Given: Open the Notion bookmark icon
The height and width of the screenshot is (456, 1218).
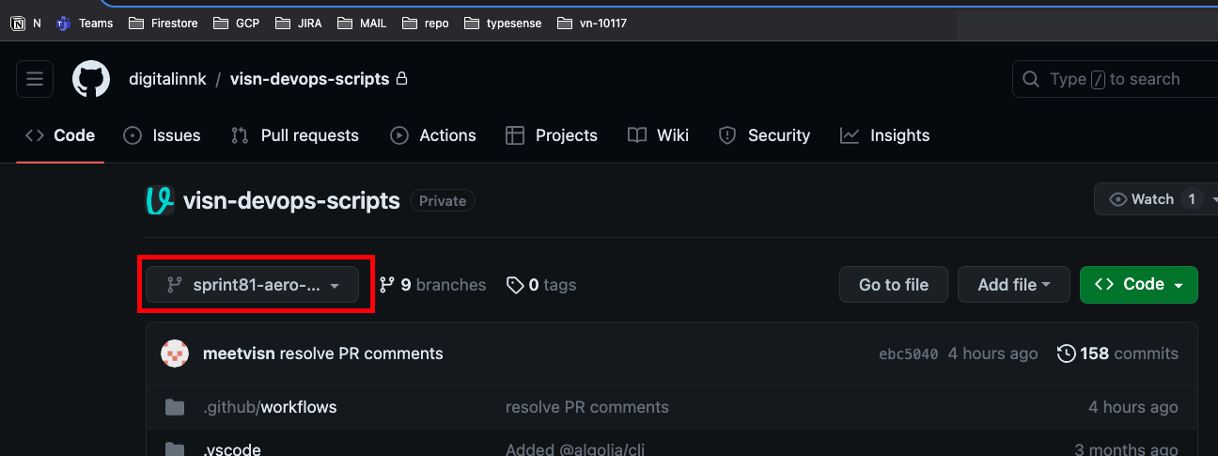Looking at the screenshot, I should (18, 24).
